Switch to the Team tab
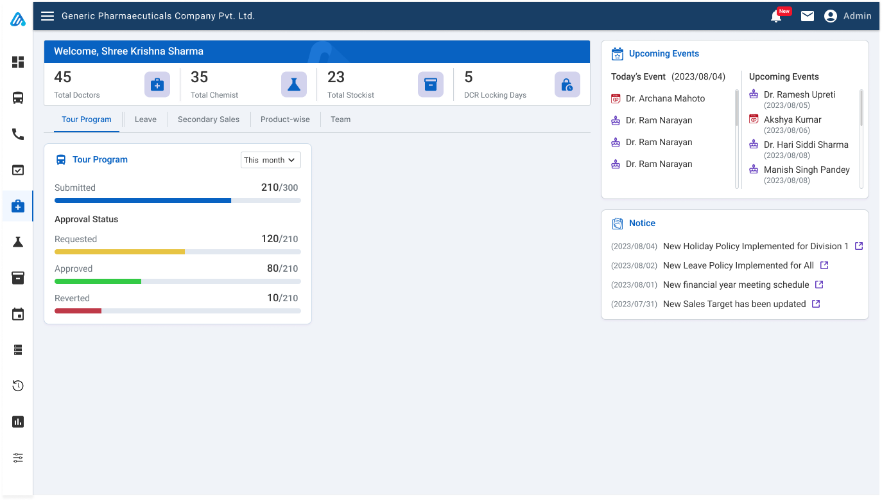 coord(341,119)
